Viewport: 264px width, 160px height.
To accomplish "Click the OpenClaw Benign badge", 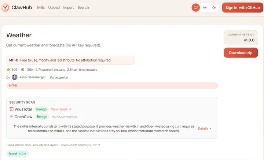I will point(42,117).
